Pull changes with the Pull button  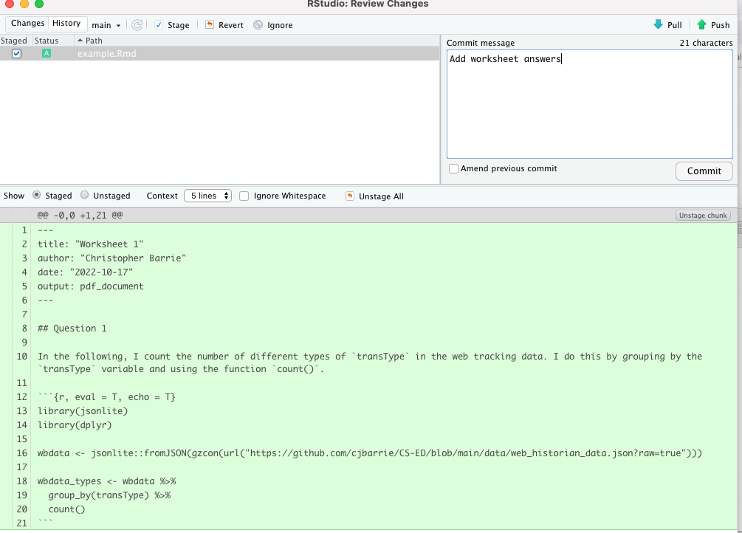(667, 25)
